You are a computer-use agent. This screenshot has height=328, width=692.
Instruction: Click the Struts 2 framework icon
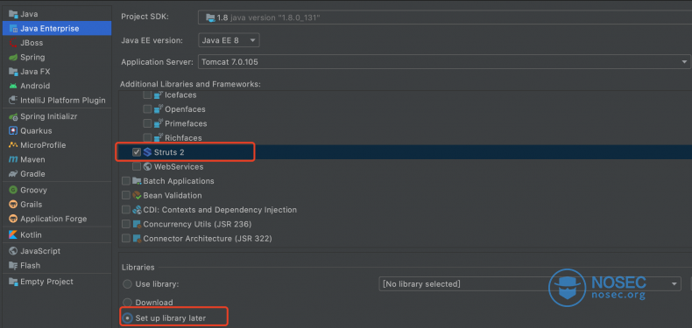(147, 152)
